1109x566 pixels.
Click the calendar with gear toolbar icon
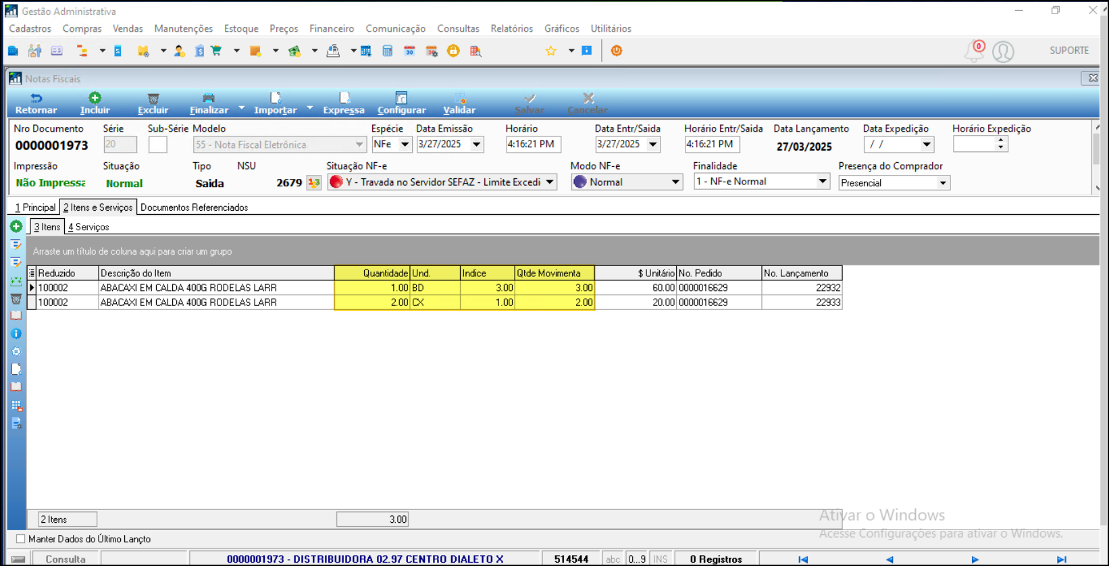coord(432,51)
